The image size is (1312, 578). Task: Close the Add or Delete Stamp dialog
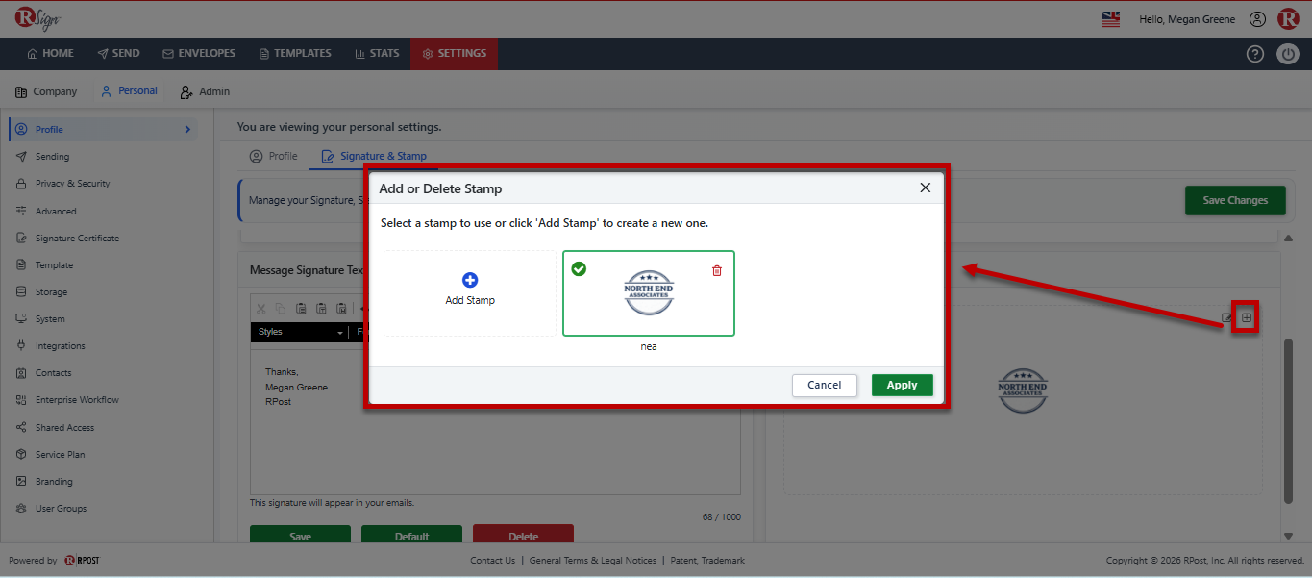[x=926, y=188]
